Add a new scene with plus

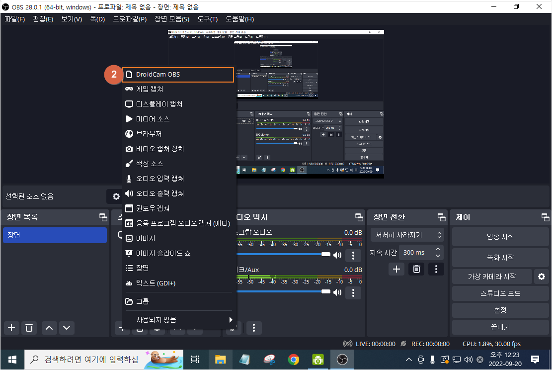[11, 328]
